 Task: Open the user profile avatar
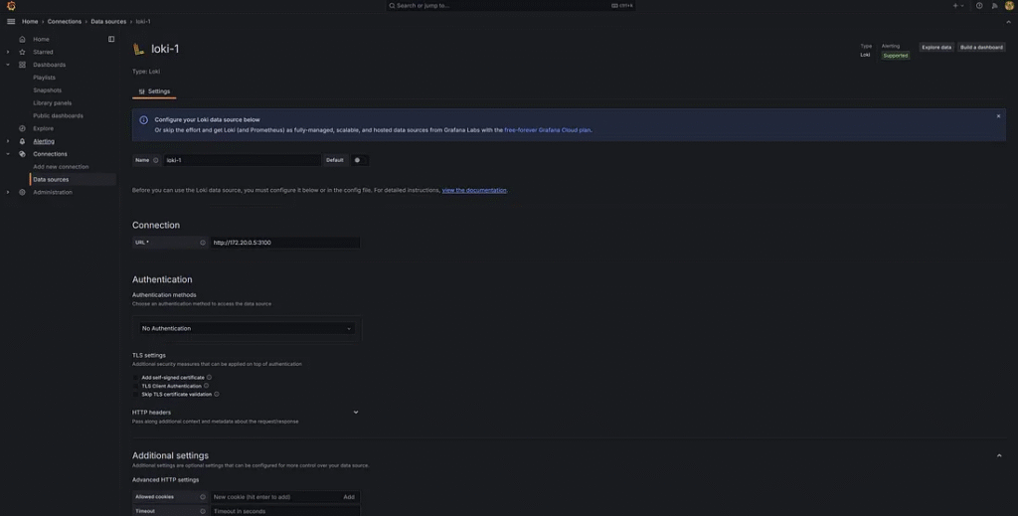coord(1009,6)
